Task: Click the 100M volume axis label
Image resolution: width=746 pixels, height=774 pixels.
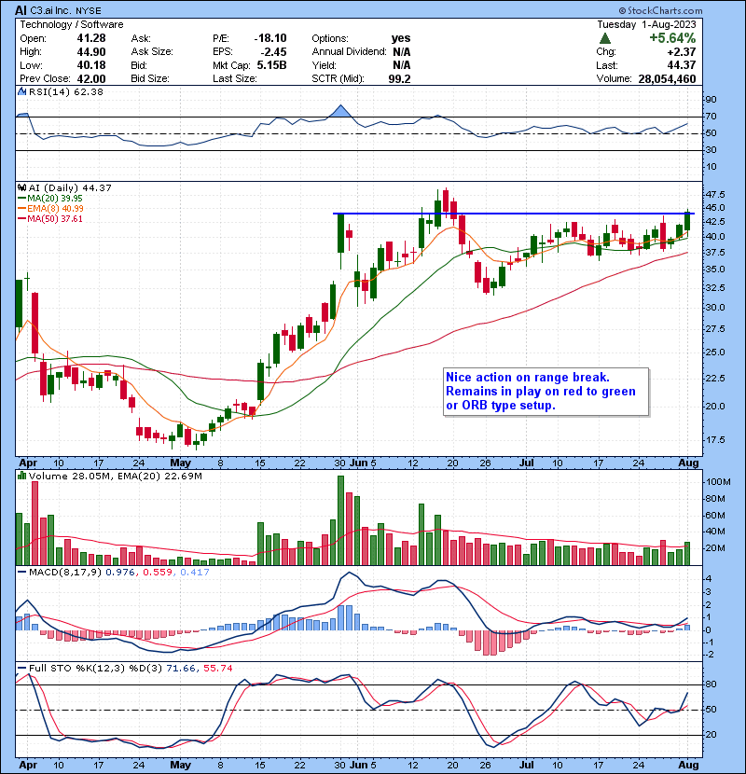Action: (718, 482)
